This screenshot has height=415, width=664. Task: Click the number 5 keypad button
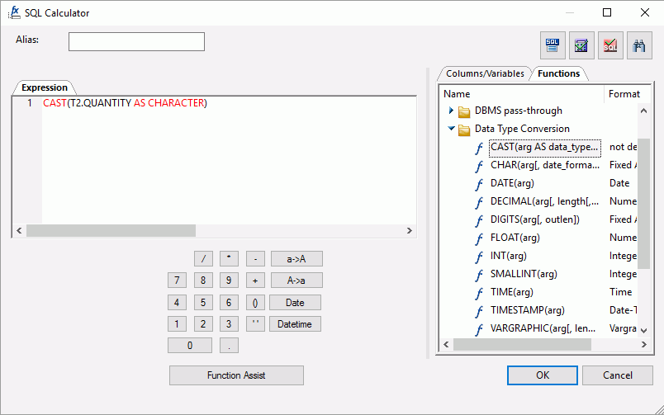tap(203, 303)
